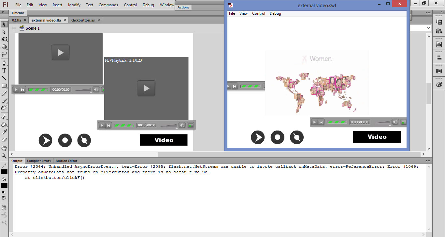This screenshot has width=445, height=237.
Task: Open the Output panel options menu
Action: pos(428,161)
